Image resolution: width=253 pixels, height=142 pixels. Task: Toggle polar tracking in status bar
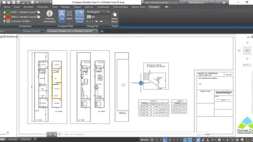coord(170,140)
